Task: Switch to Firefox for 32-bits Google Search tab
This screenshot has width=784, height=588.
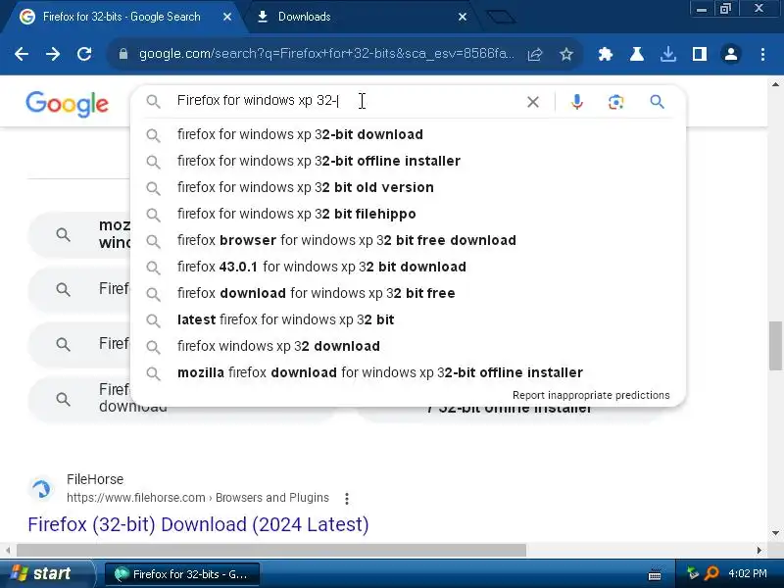Action: pos(122,17)
